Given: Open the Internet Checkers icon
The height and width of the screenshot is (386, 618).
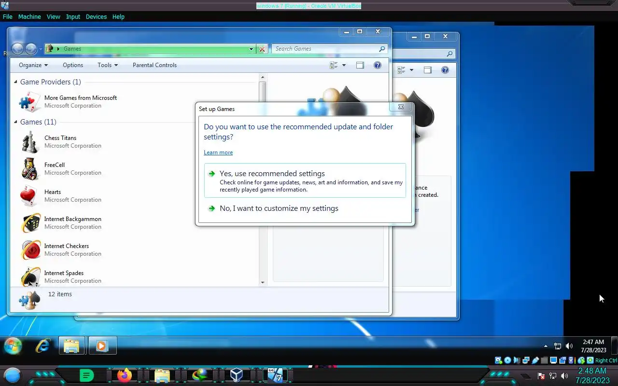Looking at the screenshot, I should (x=30, y=250).
